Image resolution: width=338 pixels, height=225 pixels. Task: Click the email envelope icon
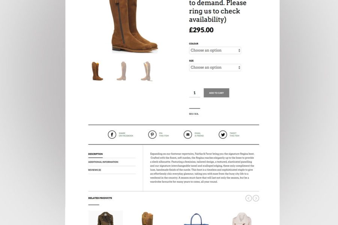[188, 135]
